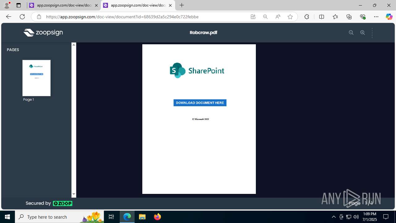
Task: View site information lock icon
Action: 39,17
